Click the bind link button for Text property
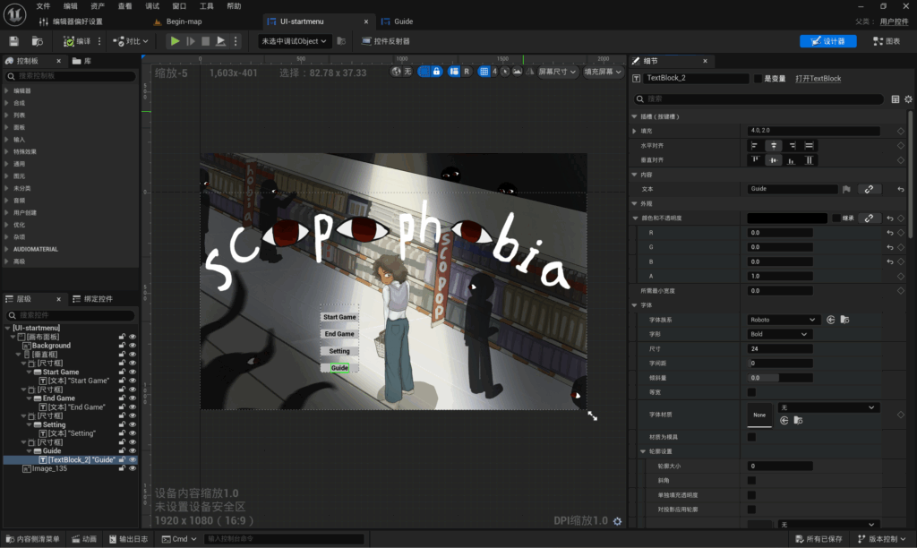Viewport: 917px width, 548px height. click(869, 189)
